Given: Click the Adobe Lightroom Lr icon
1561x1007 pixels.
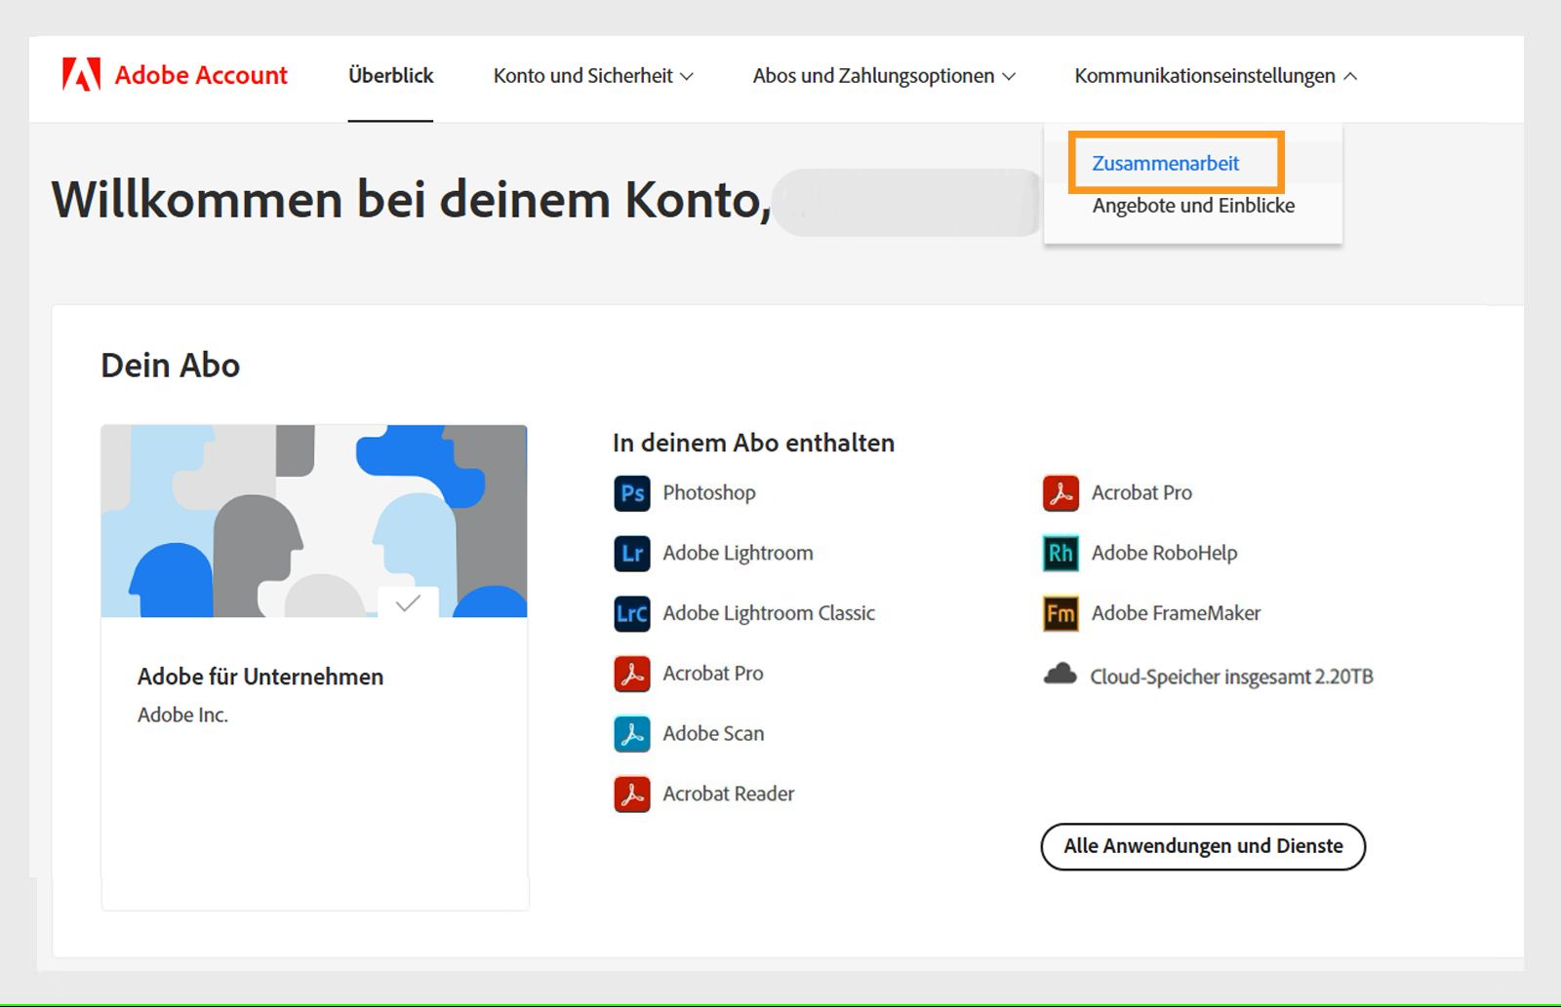Looking at the screenshot, I should pyautogui.click(x=632, y=554).
